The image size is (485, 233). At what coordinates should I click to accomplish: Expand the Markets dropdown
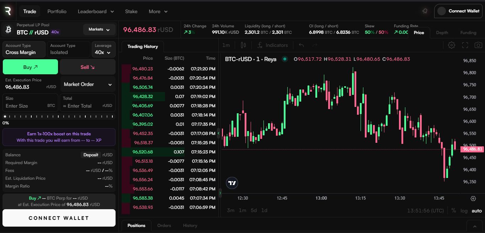coord(99,29)
